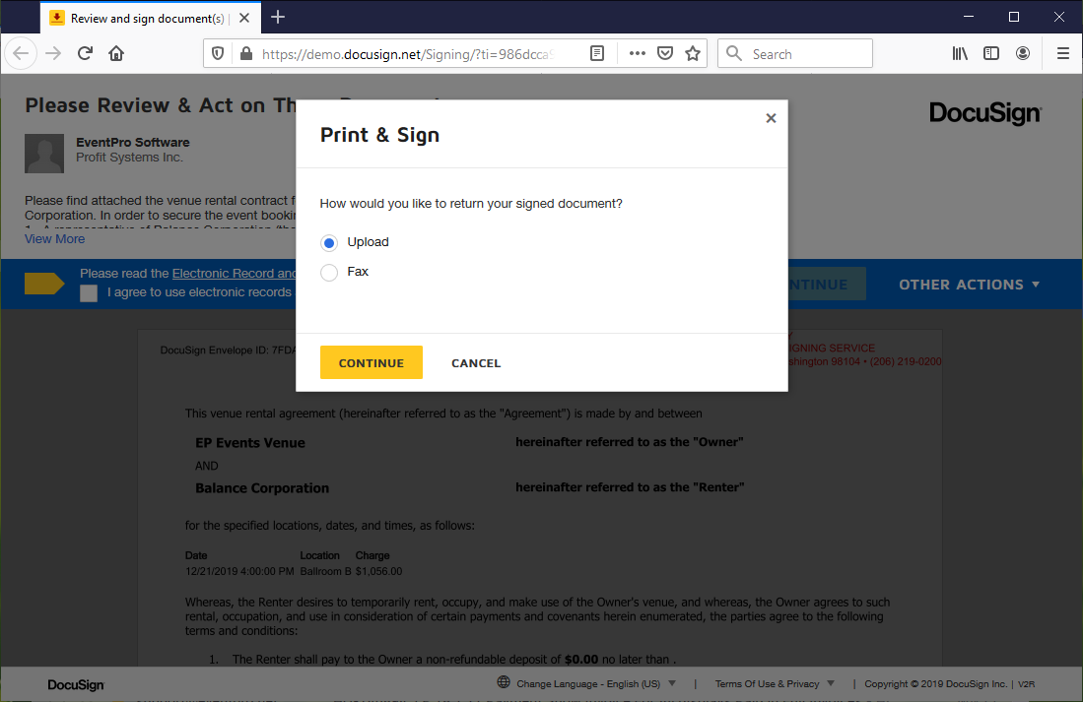Screen dimensions: 1083x702
Task: Click the globe language icon in footer
Action: (x=504, y=682)
